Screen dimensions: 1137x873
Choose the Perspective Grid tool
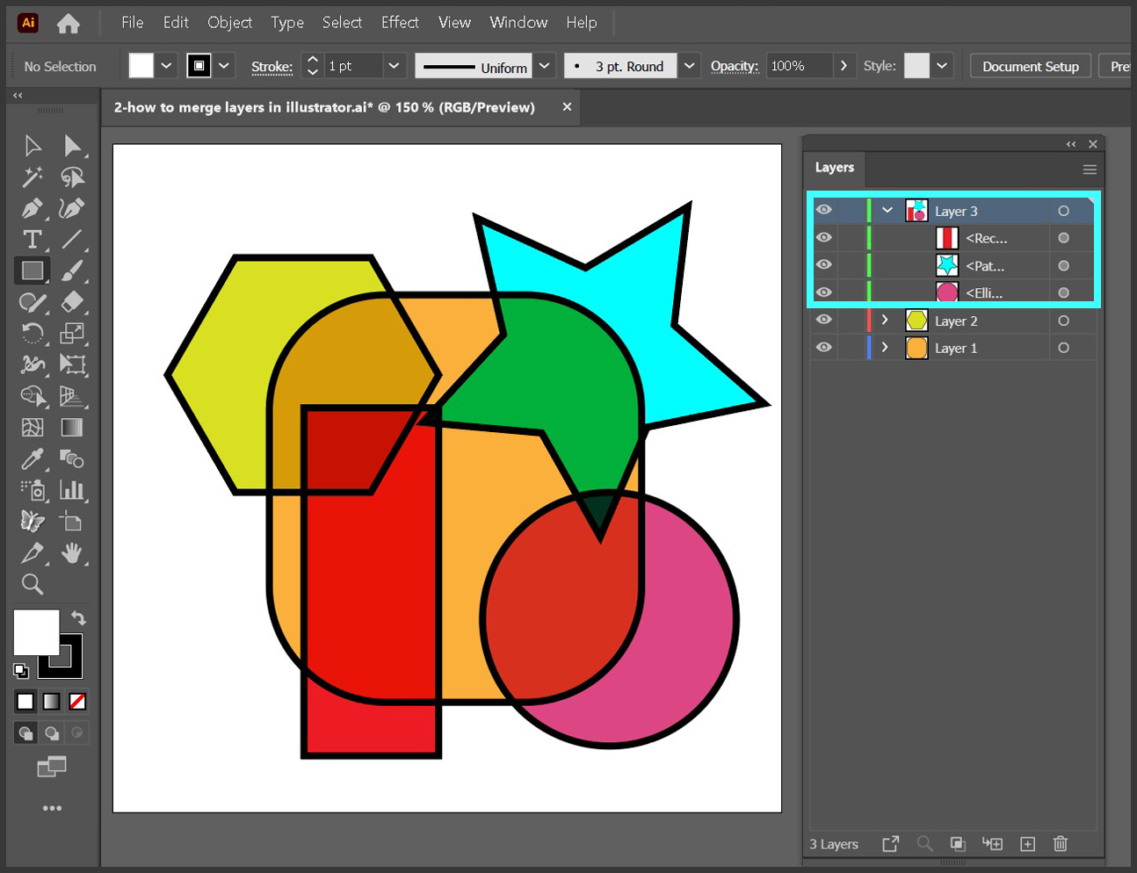click(72, 396)
